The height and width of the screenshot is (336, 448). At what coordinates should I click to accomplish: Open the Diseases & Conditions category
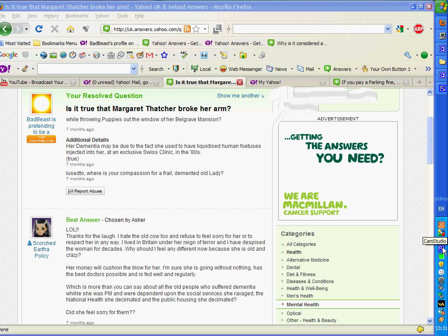[x=310, y=281]
